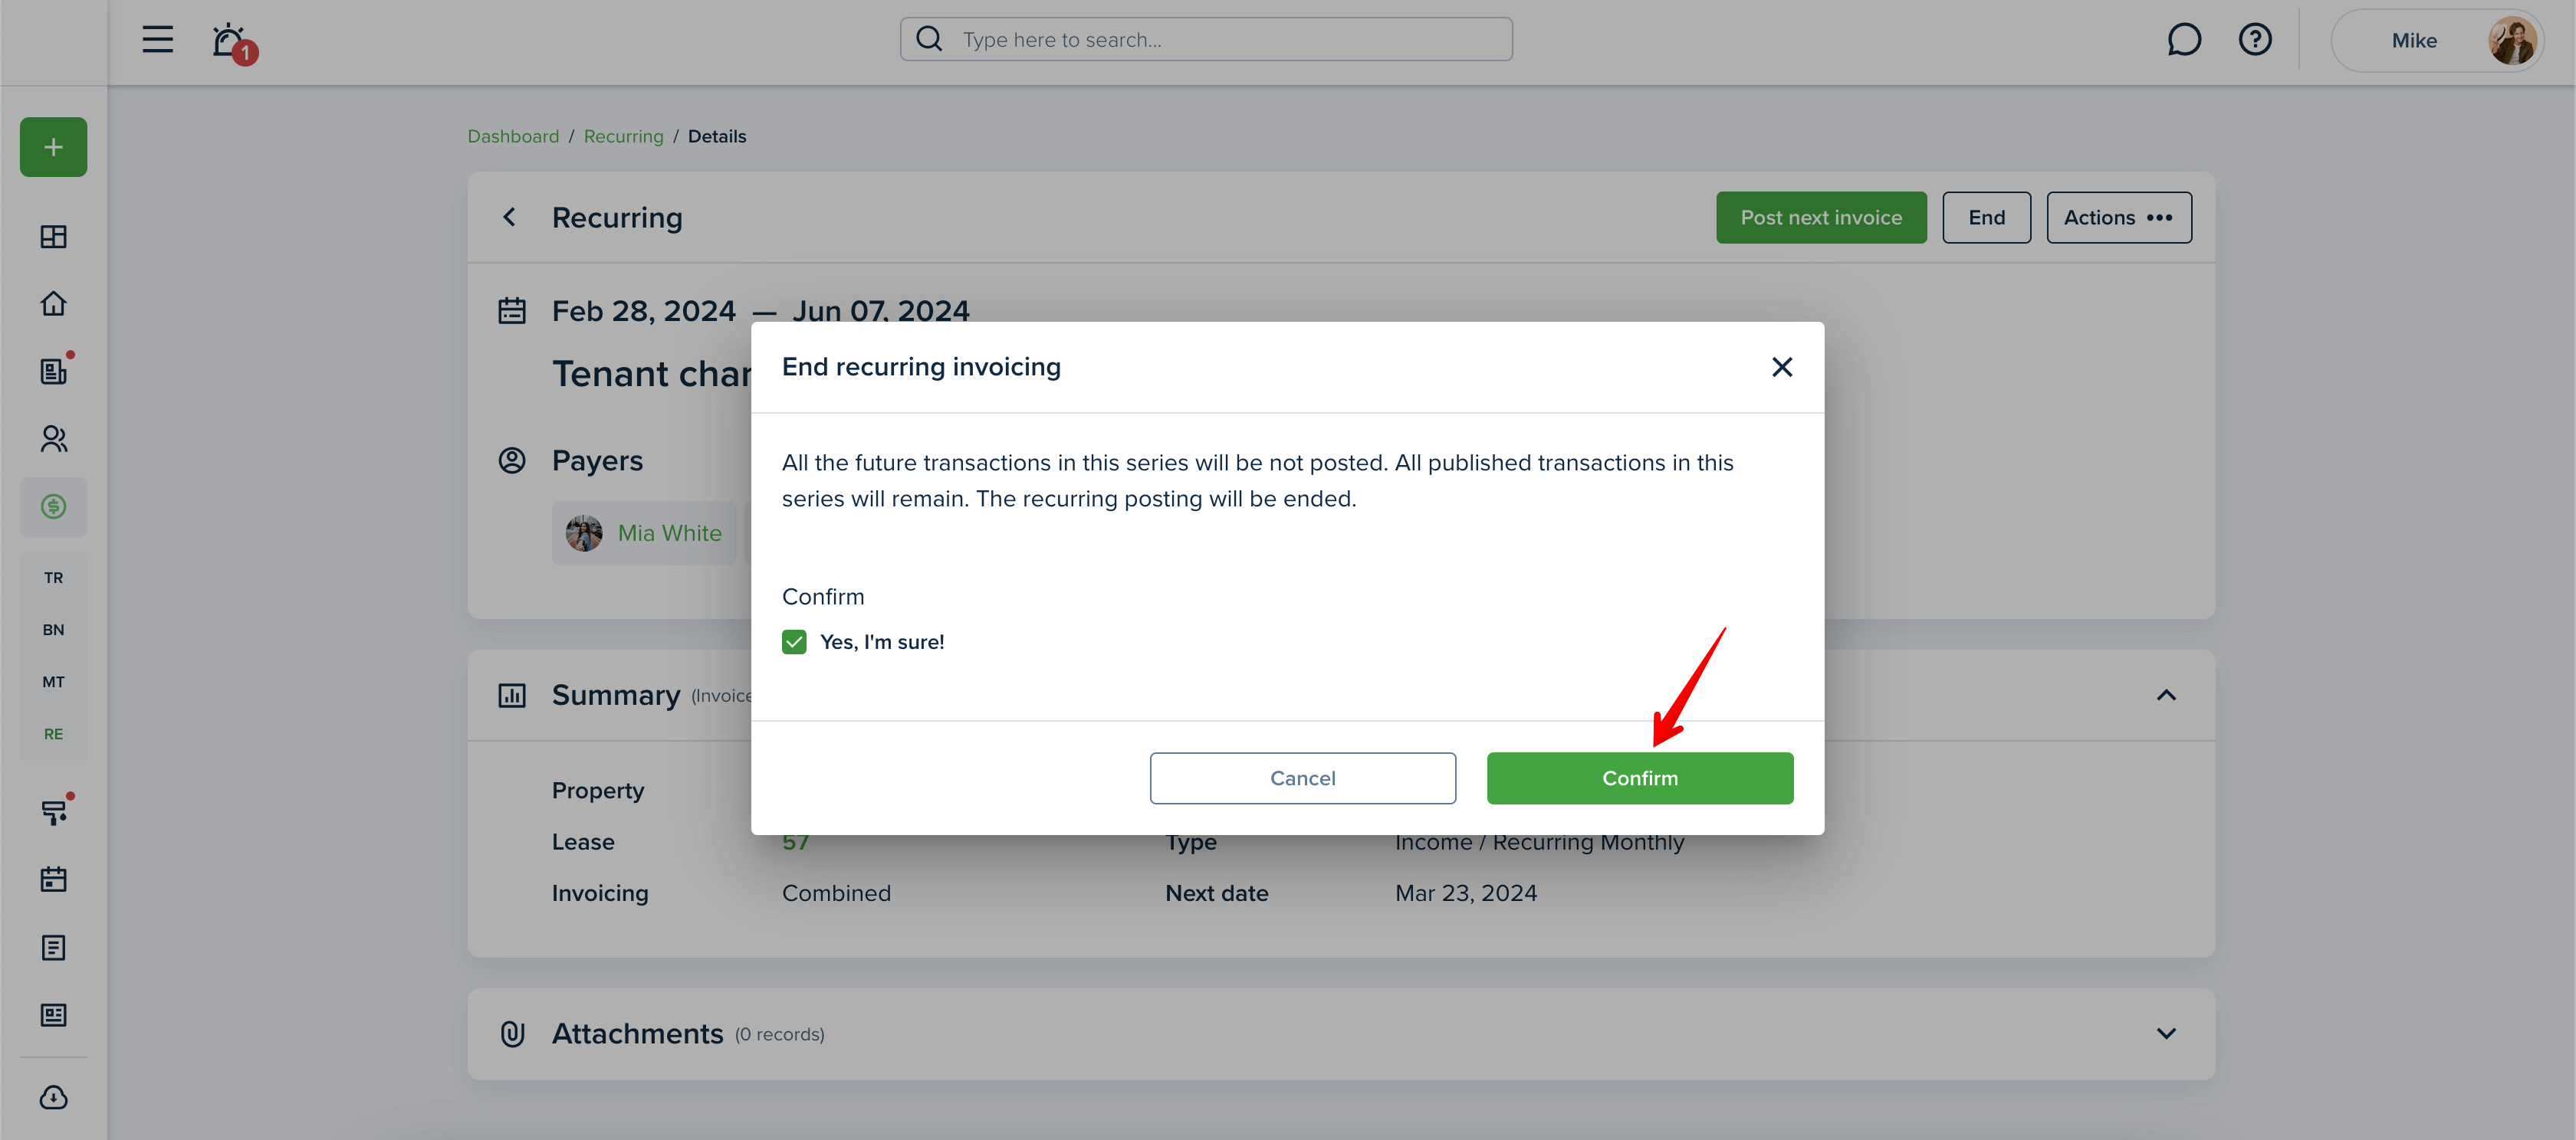The width and height of the screenshot is (2576, 1140).
Task: Open the contacts people sidebar icon
Action: [53, 439]
